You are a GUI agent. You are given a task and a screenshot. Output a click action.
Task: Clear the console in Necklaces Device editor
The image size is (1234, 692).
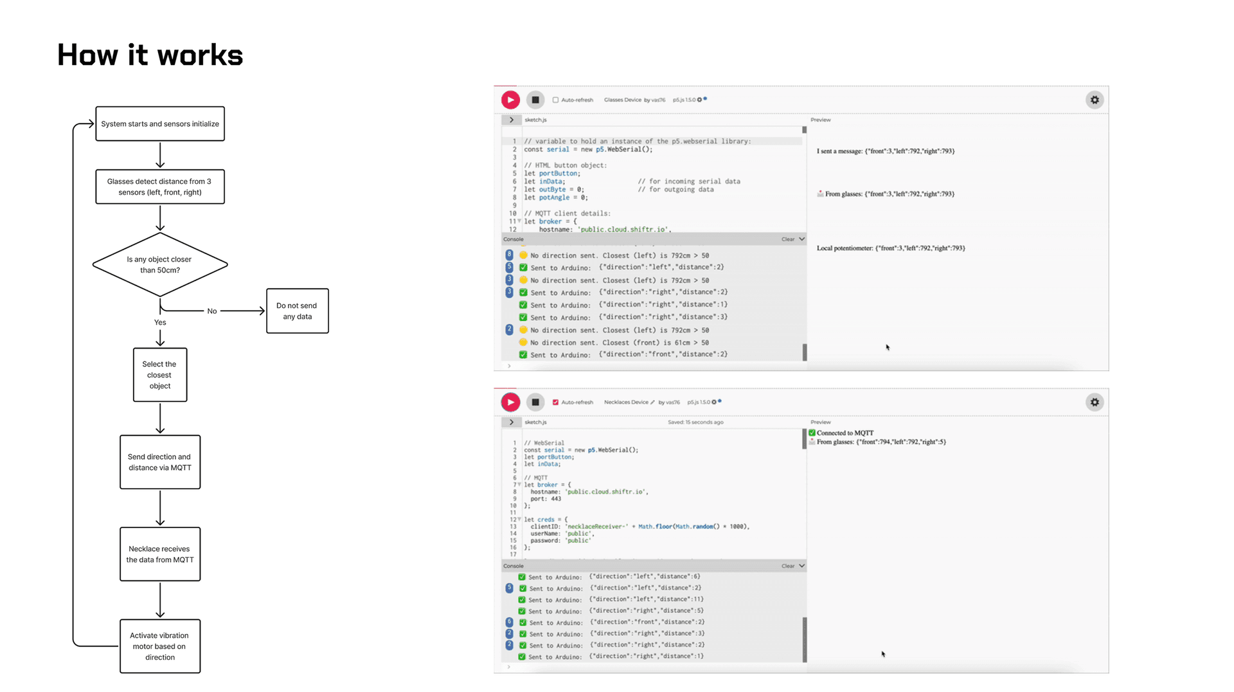[x=787, y=566]
